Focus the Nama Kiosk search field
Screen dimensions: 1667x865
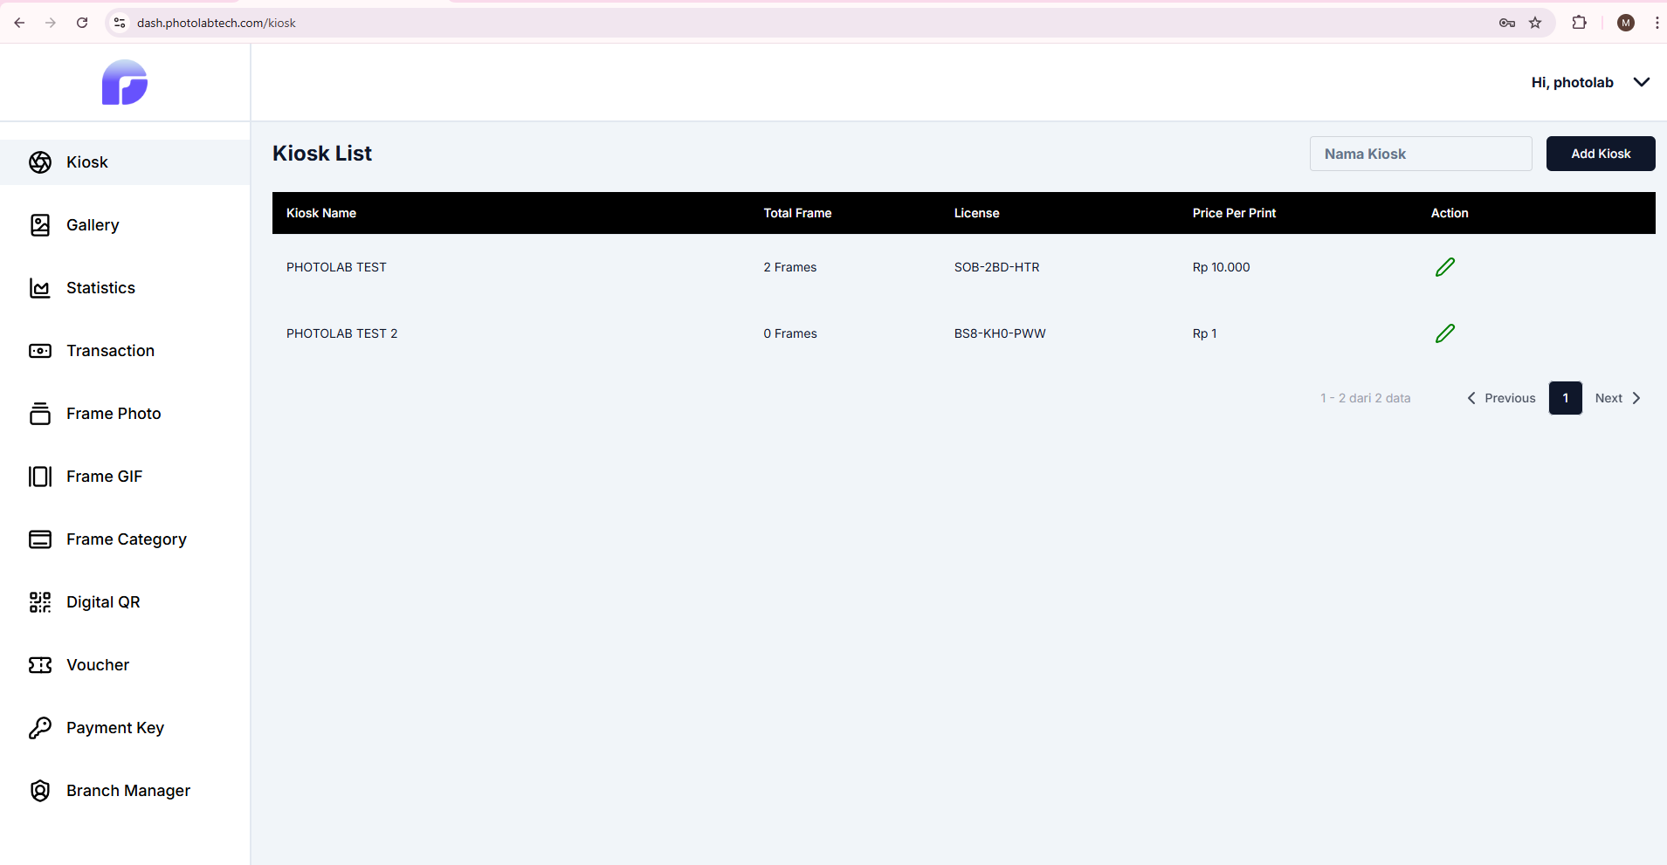1420,154
